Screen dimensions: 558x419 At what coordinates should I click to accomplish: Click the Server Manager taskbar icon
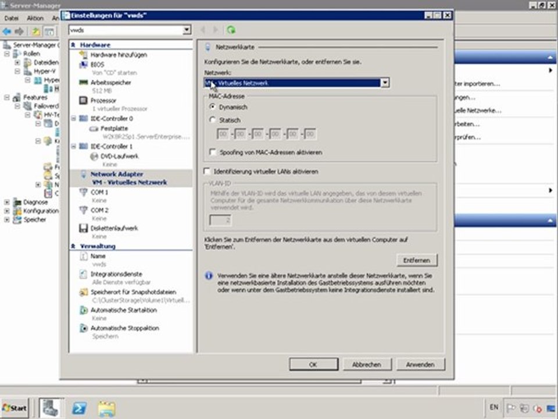[51, 409]
